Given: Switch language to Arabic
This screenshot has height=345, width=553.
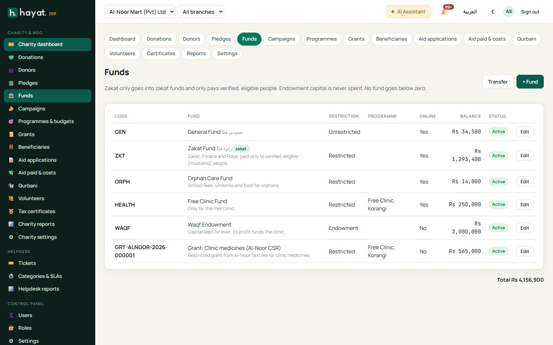Looking at the screenshot, I should point(470,12).
